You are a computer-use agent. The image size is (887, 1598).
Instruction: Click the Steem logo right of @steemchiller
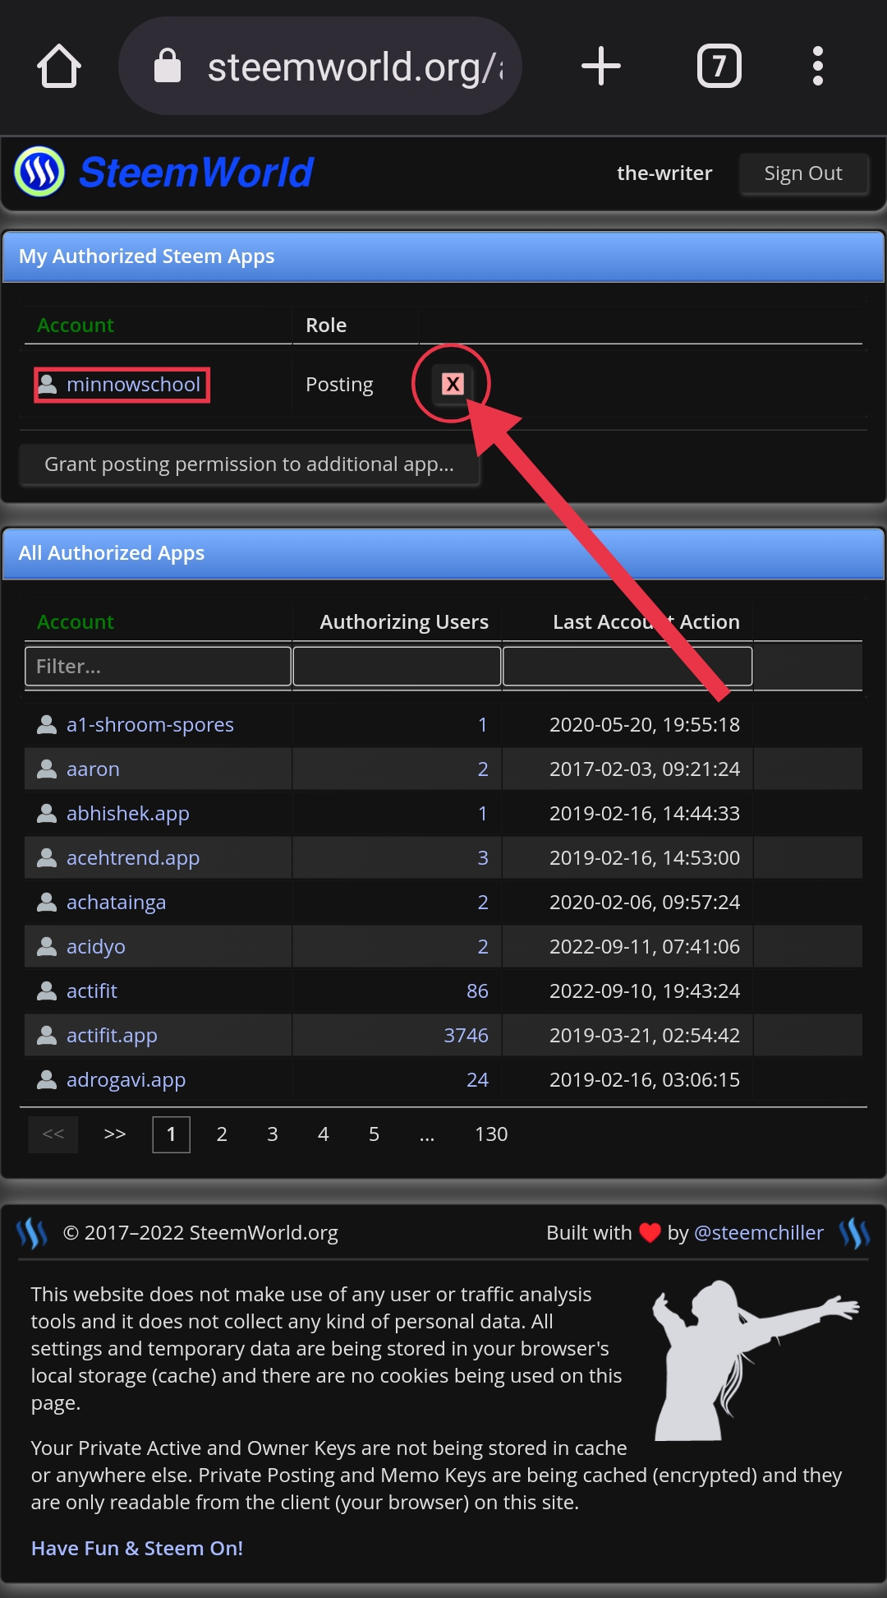[854, 1233]
